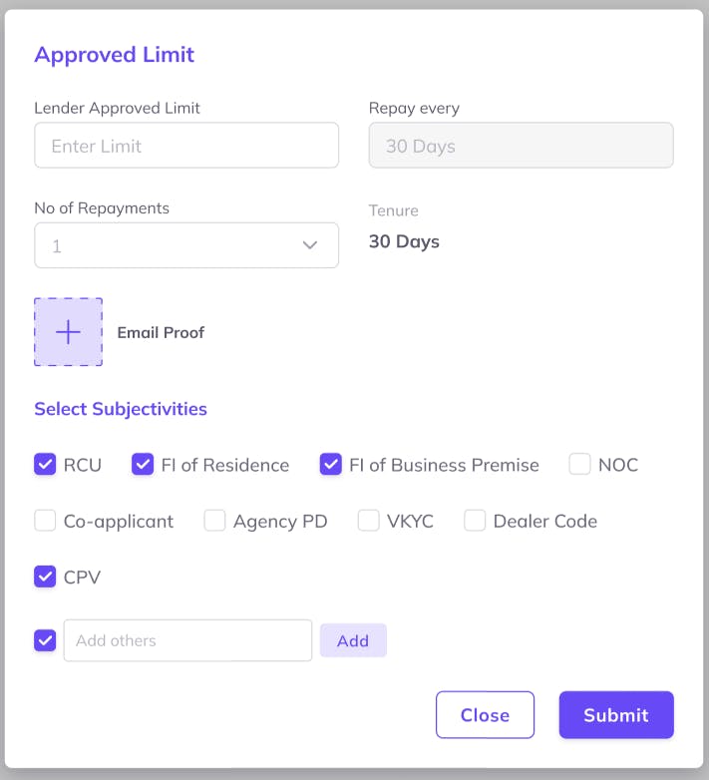Screen dimensions: 709x780
Task: Submit the approved limit form
Action: point(616,715)
